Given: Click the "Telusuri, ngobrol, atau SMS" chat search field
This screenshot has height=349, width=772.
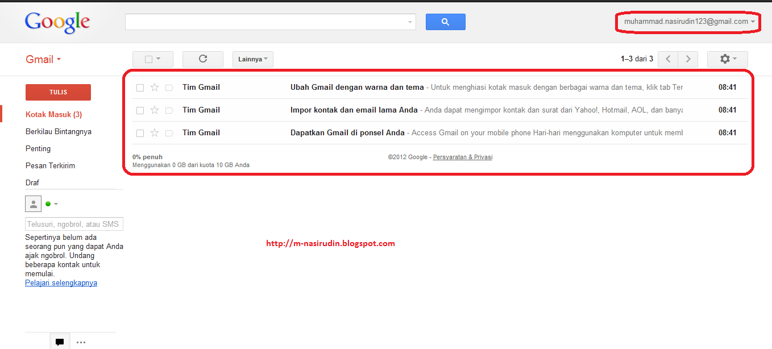Looking at the screenshot, I should pyautogui.click(x=74, y=224).
